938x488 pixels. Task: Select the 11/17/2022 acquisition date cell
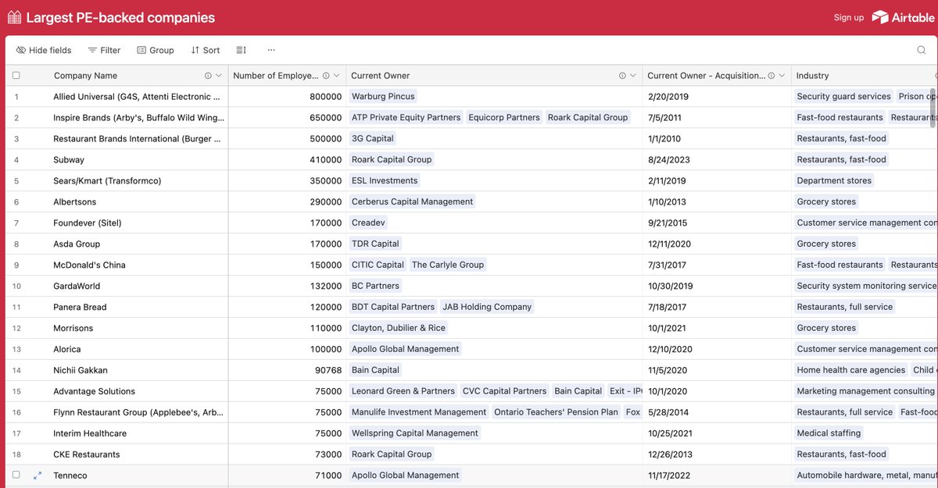click(718, 476)
